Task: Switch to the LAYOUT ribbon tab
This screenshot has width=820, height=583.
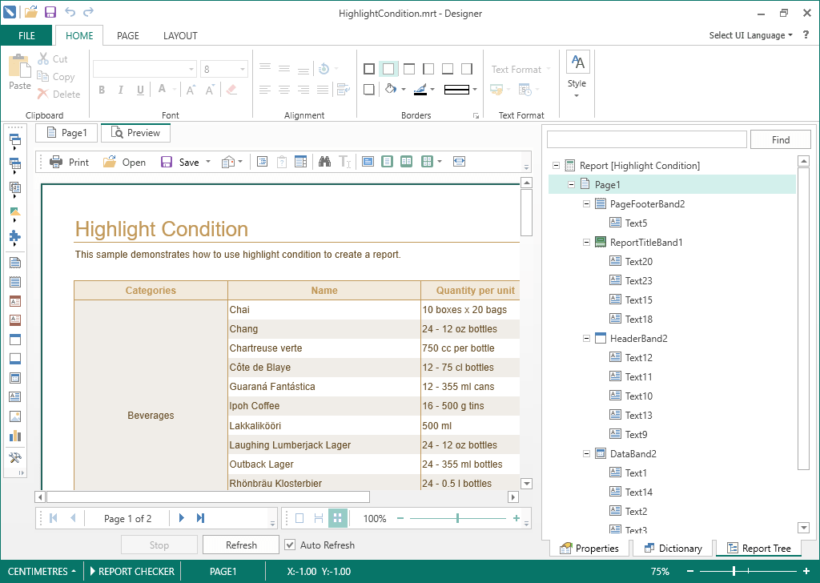Action: pyautogui.click(x=180, y=35)
